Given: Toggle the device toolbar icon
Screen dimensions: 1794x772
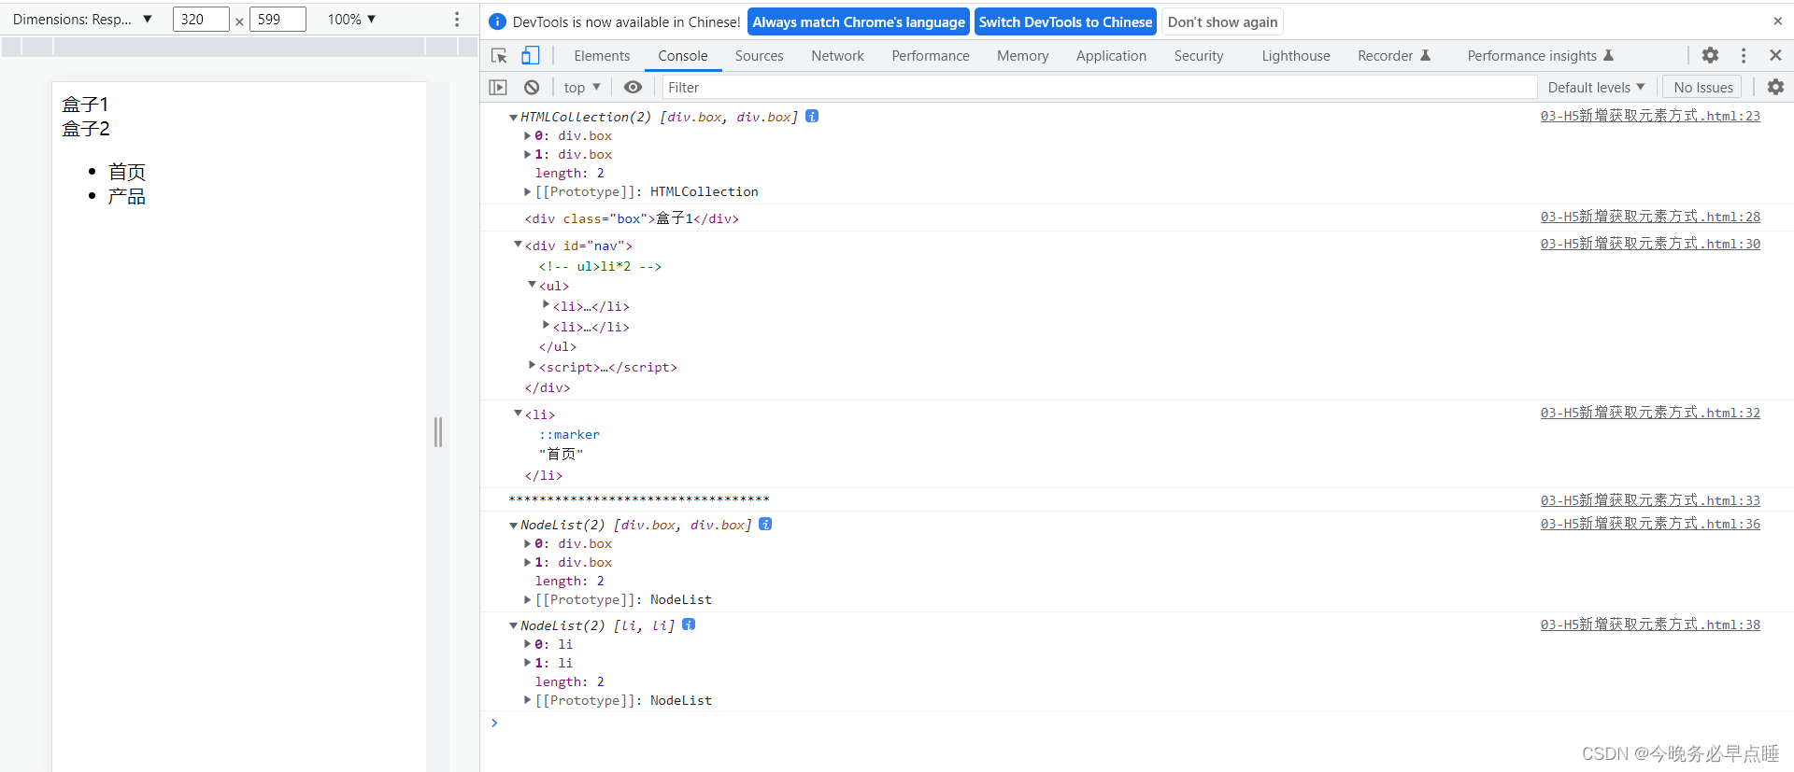Looking at the screenshot, I should (530, 56).
